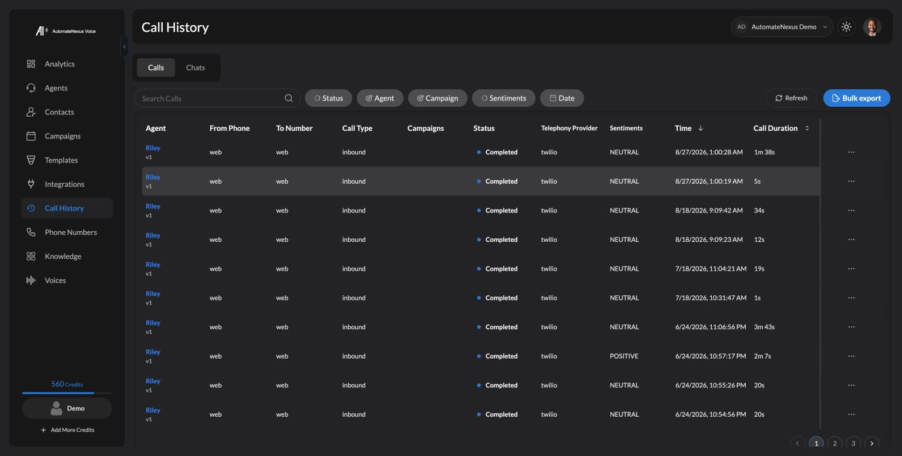Open row actions for the 1m 38s call
Screen dimensions: 902x456
[x=851, y=152]
